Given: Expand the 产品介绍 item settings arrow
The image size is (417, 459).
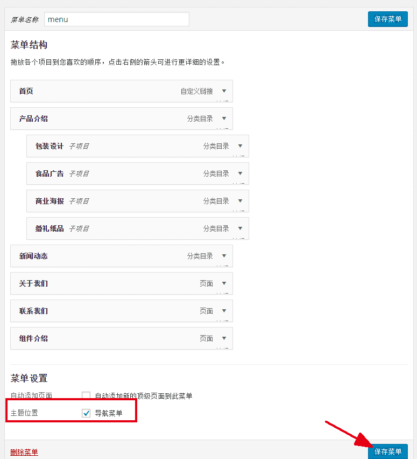Looking at the screenshot, I should (x=224, y=119).
